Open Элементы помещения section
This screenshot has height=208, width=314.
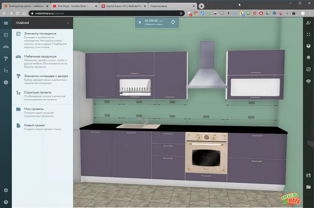43,40
